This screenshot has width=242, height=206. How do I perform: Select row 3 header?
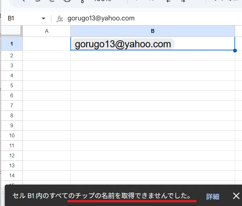coord(12,66)
